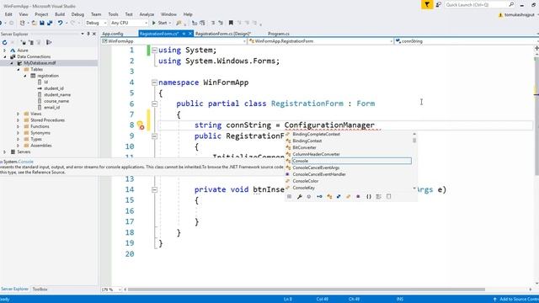Click the Server Explorer pin icon

pos(88,34)
